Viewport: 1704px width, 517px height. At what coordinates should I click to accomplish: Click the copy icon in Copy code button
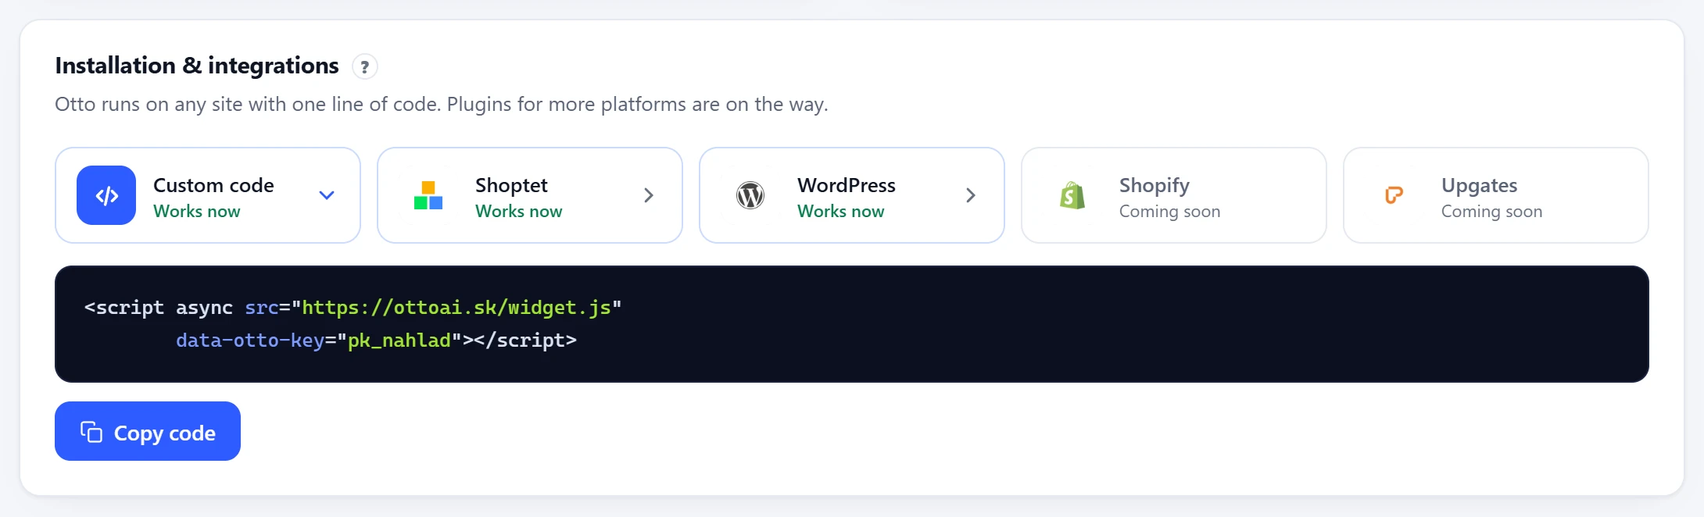point(91,432)
